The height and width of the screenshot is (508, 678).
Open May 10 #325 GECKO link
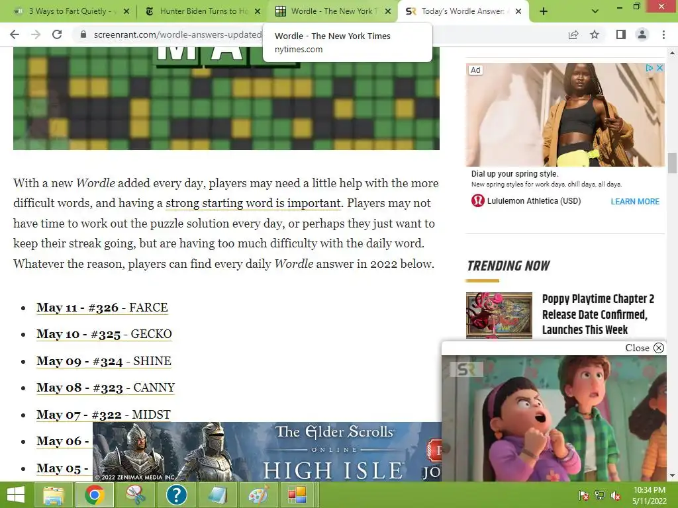[x=104, y=334]
